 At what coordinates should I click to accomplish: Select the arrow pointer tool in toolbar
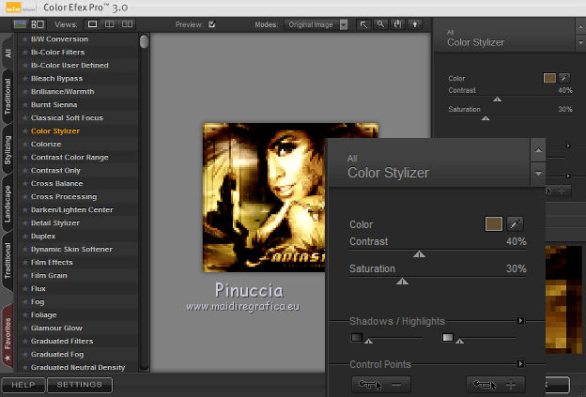(x=364, y=24)
